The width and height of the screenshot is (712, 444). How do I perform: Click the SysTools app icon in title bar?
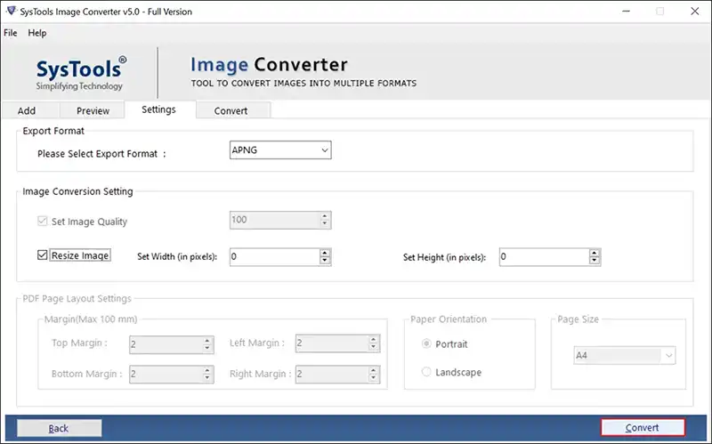(x=11, y=11)
